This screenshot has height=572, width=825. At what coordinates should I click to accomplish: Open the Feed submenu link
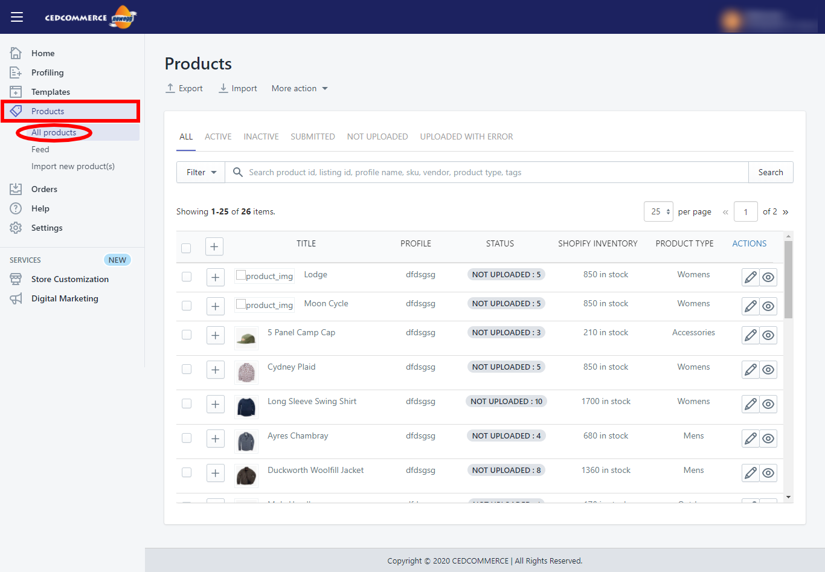40,149
